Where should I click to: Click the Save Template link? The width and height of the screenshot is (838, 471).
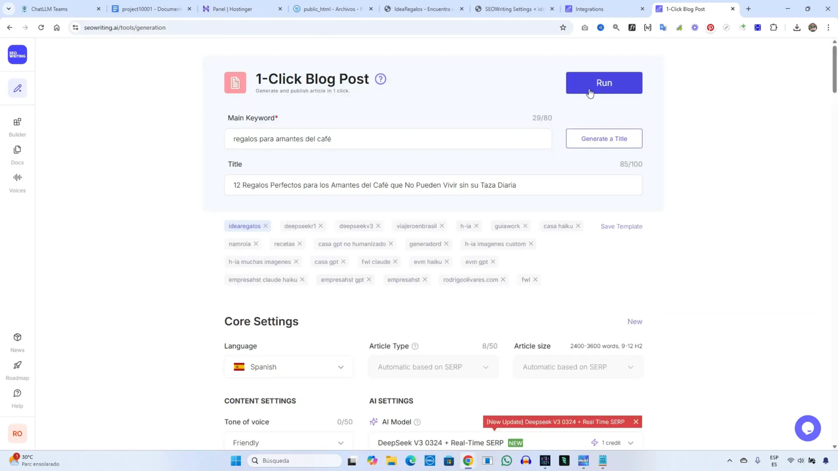click(621, 226)
